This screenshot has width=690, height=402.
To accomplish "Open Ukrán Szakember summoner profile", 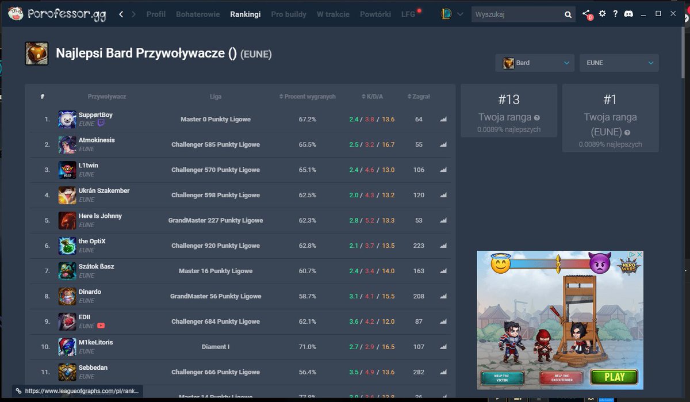I will 104,191.
